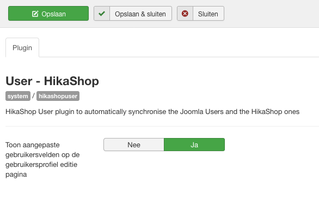
Task: Click the horizontal divider below the description
Action: 162,126
